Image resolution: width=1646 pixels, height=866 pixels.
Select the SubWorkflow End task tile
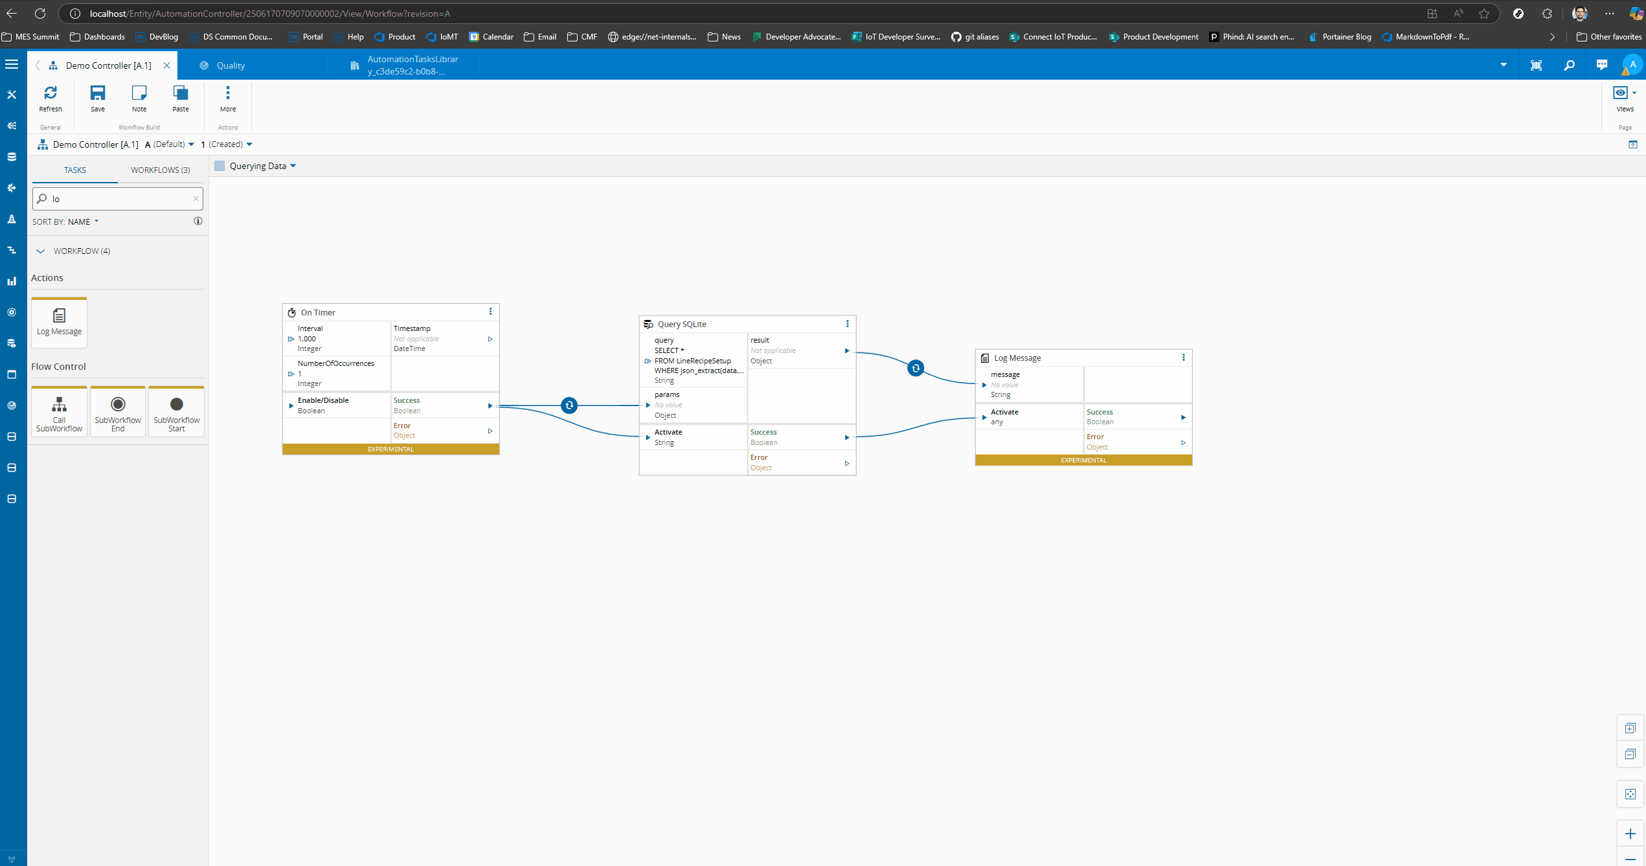118,412
